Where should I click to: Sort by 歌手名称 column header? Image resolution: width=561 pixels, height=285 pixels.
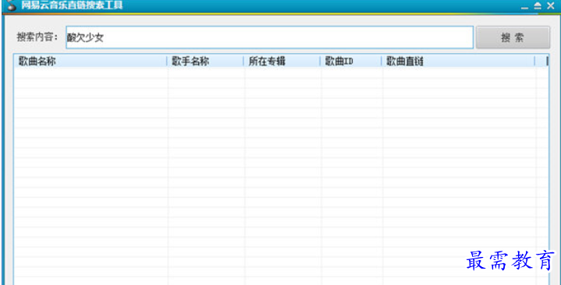click(x=205, y=61)
